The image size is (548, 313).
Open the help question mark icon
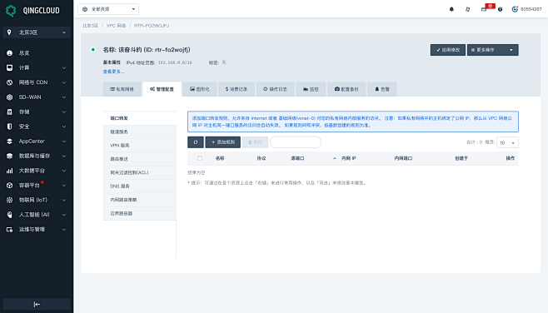pyautogui.click(x=501, y=9)
